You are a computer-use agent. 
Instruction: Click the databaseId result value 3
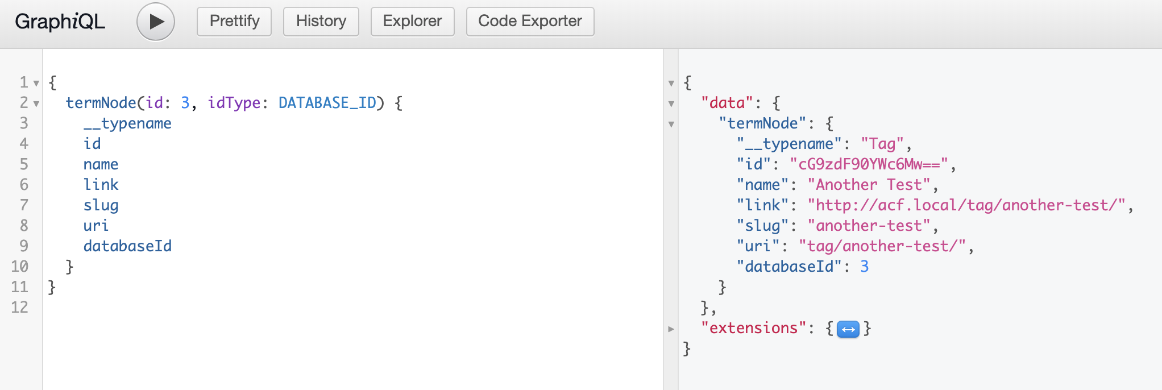pos(865,267)
